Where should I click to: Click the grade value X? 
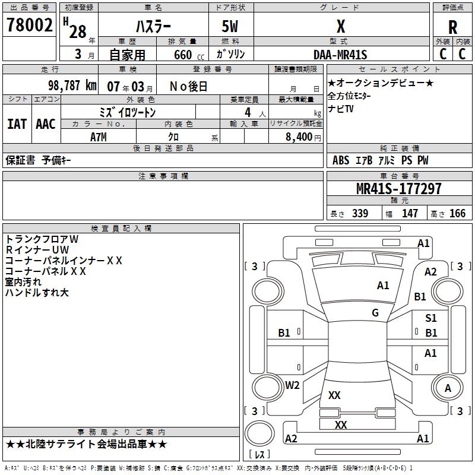click(341, 26)
